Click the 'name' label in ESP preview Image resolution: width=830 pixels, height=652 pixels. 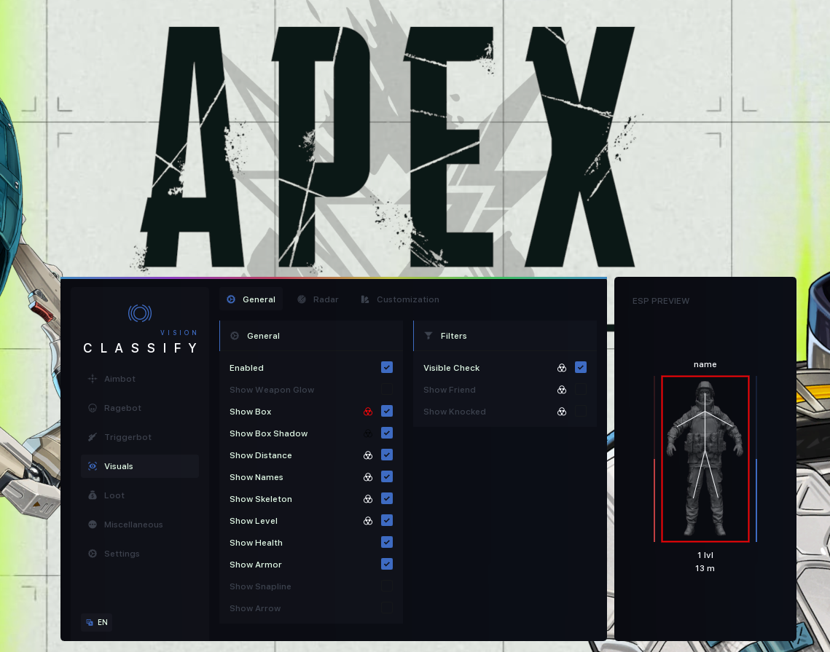click(x=705, y=365)
